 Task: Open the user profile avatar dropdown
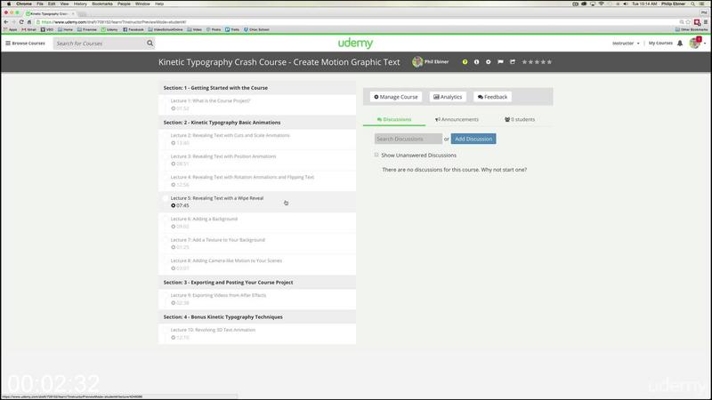[697, 43]
